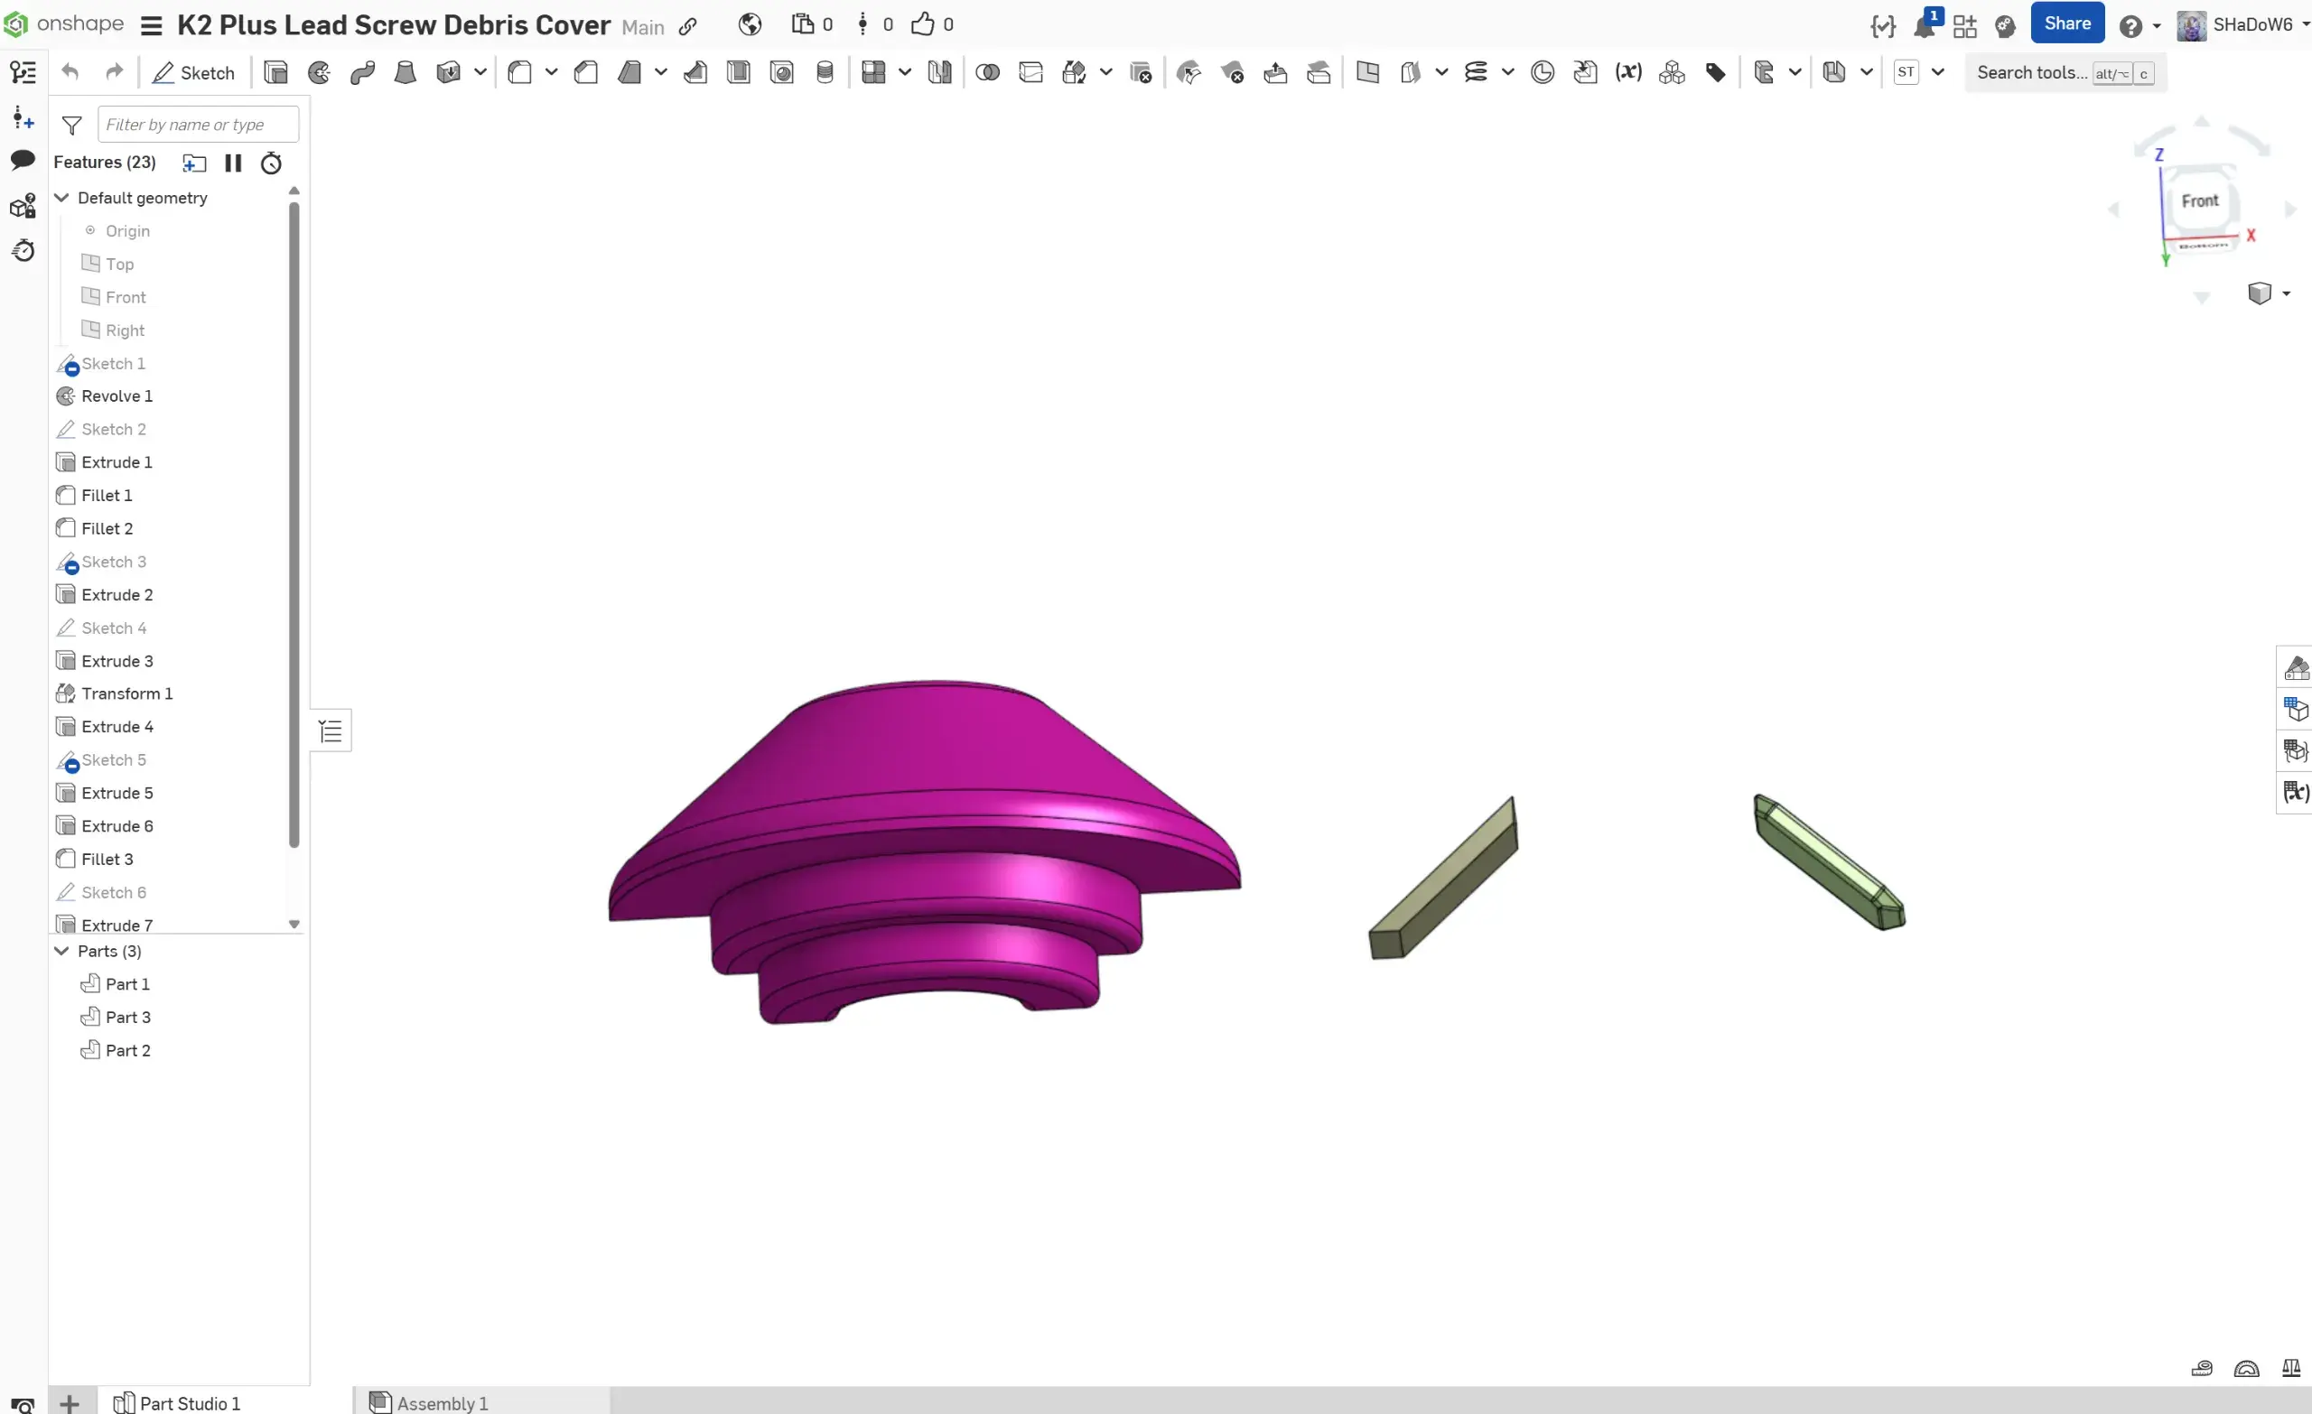Click the Loft tool icon
Viewport: 2312px width, 1414px height.
406,72
